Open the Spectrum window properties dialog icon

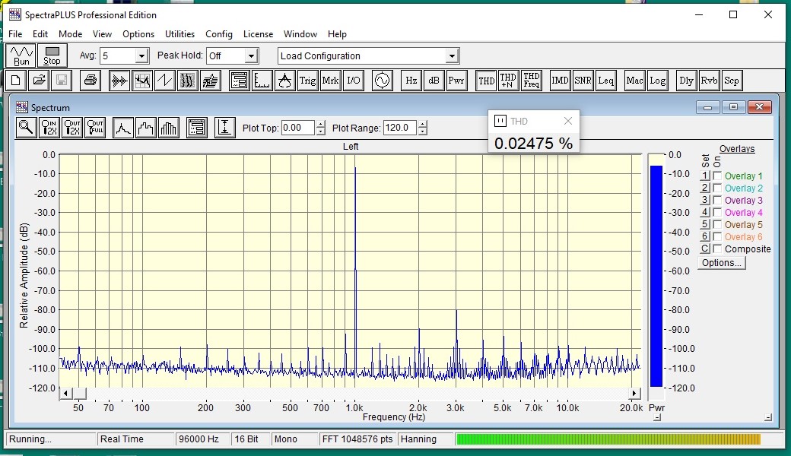click(x=197, y=128)
